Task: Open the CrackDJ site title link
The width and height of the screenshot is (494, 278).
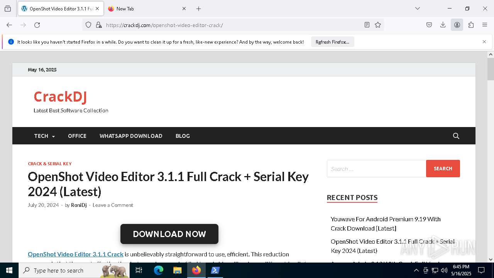Action: 60,97
